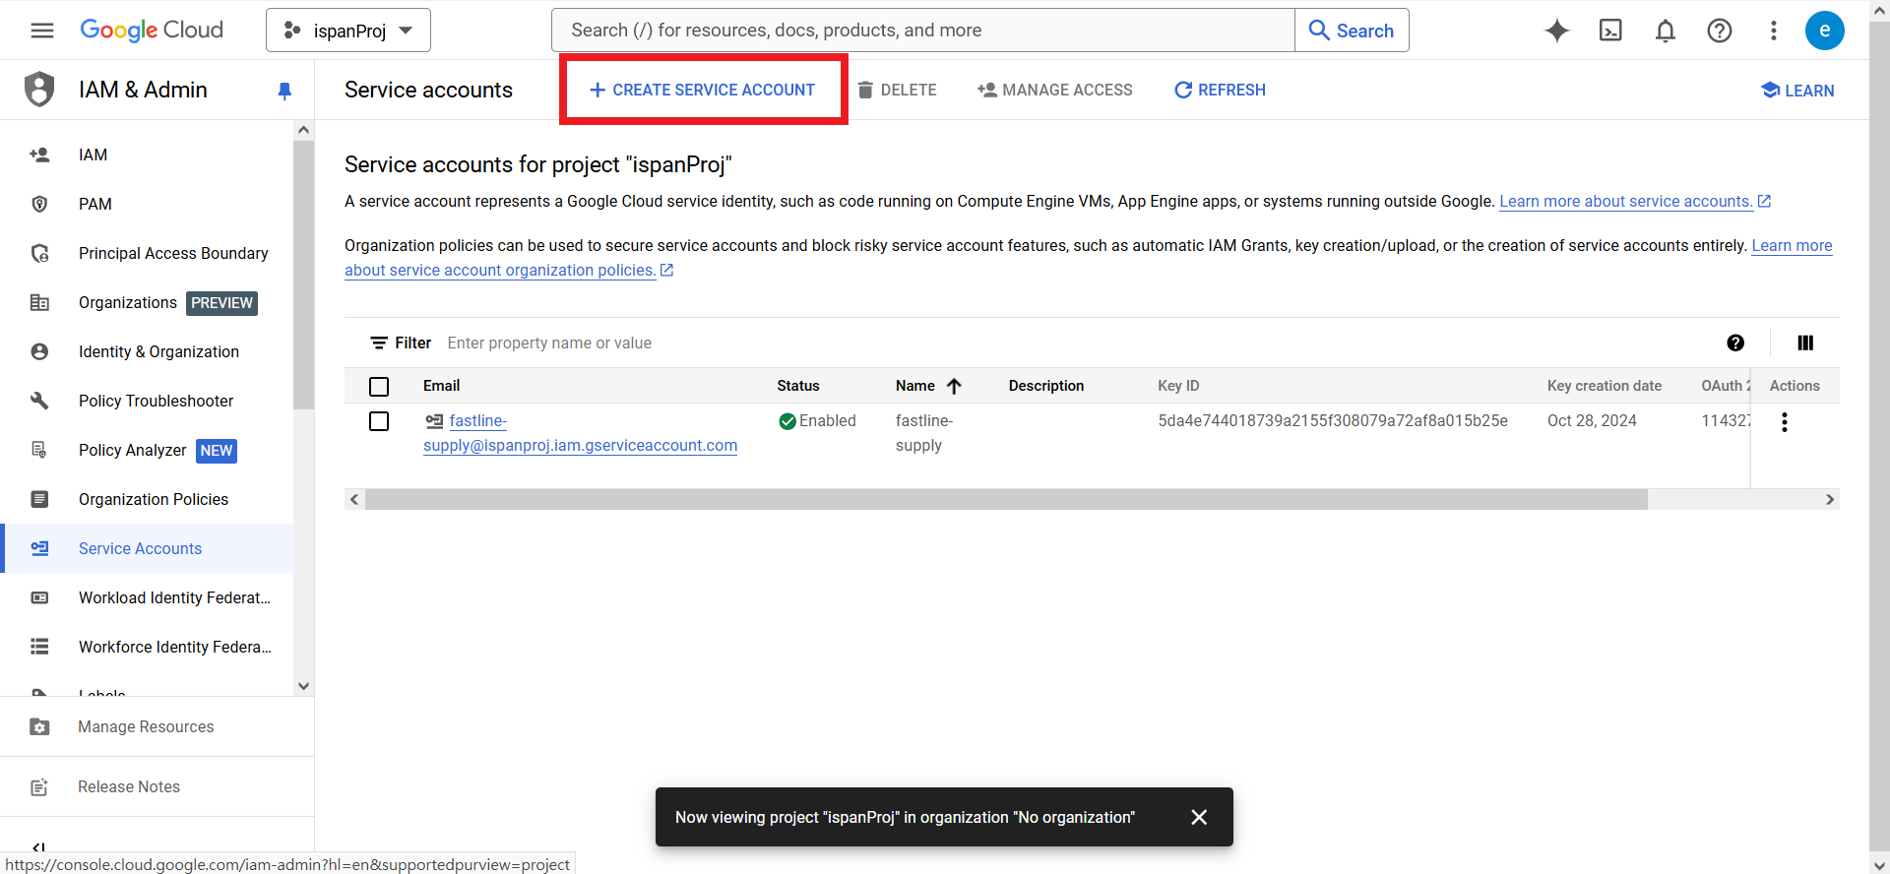The height and width of the screenshot is (874, 1890).
Task: Check the fastline-supply row checkbox
Action: [379, 421]
